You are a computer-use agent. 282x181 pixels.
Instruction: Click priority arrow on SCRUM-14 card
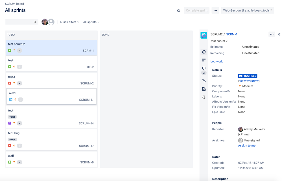pos(14,123)
